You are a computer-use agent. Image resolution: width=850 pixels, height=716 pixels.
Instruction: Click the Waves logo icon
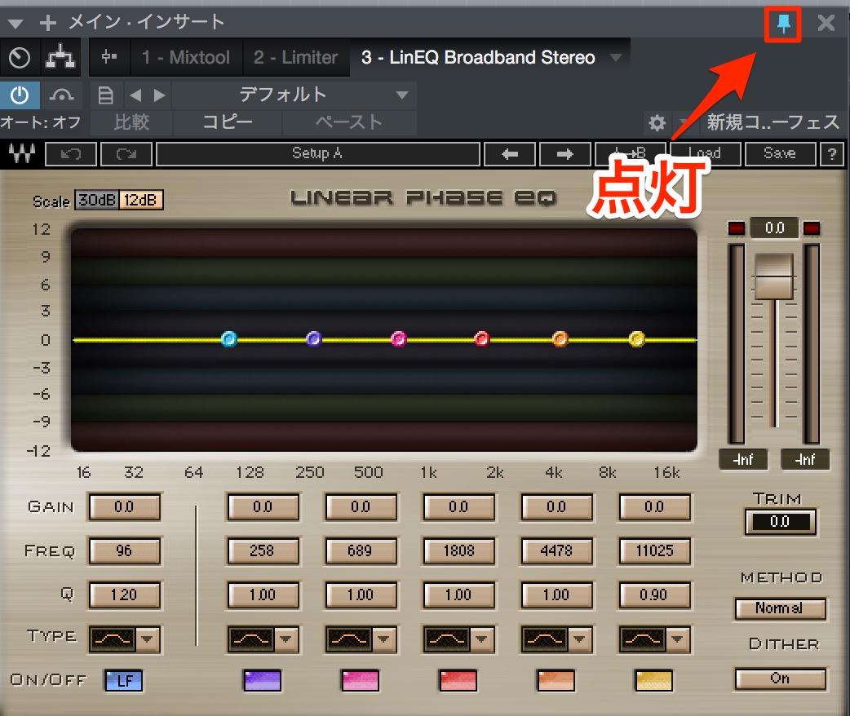coord(22,154)
